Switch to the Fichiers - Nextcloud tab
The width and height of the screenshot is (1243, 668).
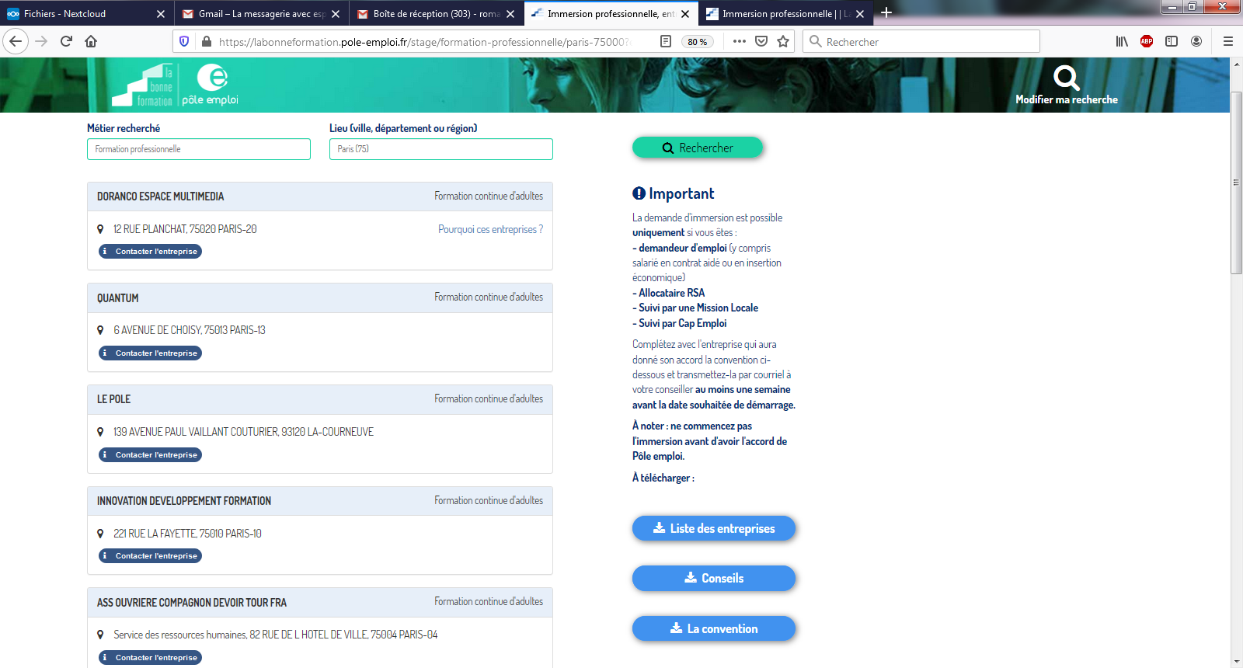[85, 13]
